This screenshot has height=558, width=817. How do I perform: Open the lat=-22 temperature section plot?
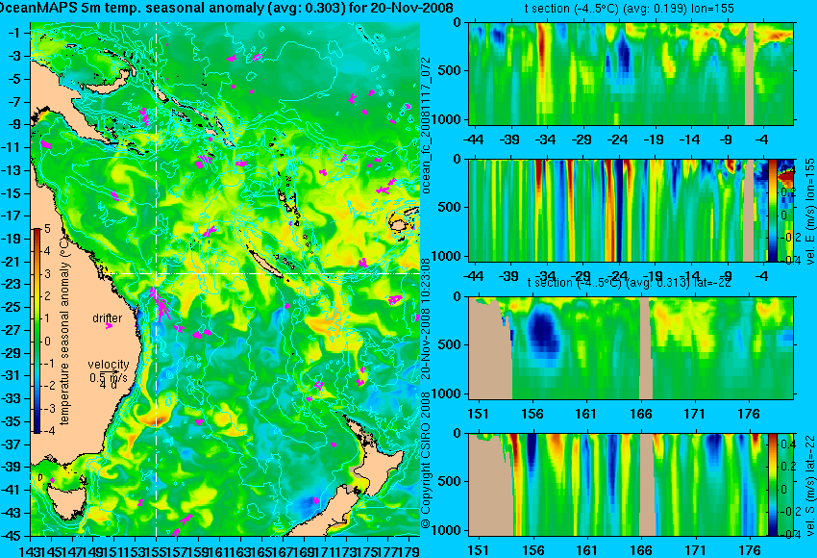[x=631, y=348]
